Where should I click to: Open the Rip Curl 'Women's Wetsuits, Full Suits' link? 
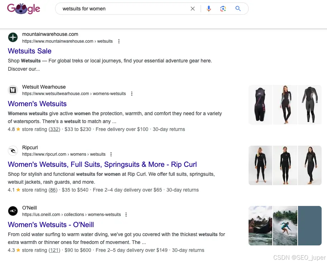coord(102,164)
